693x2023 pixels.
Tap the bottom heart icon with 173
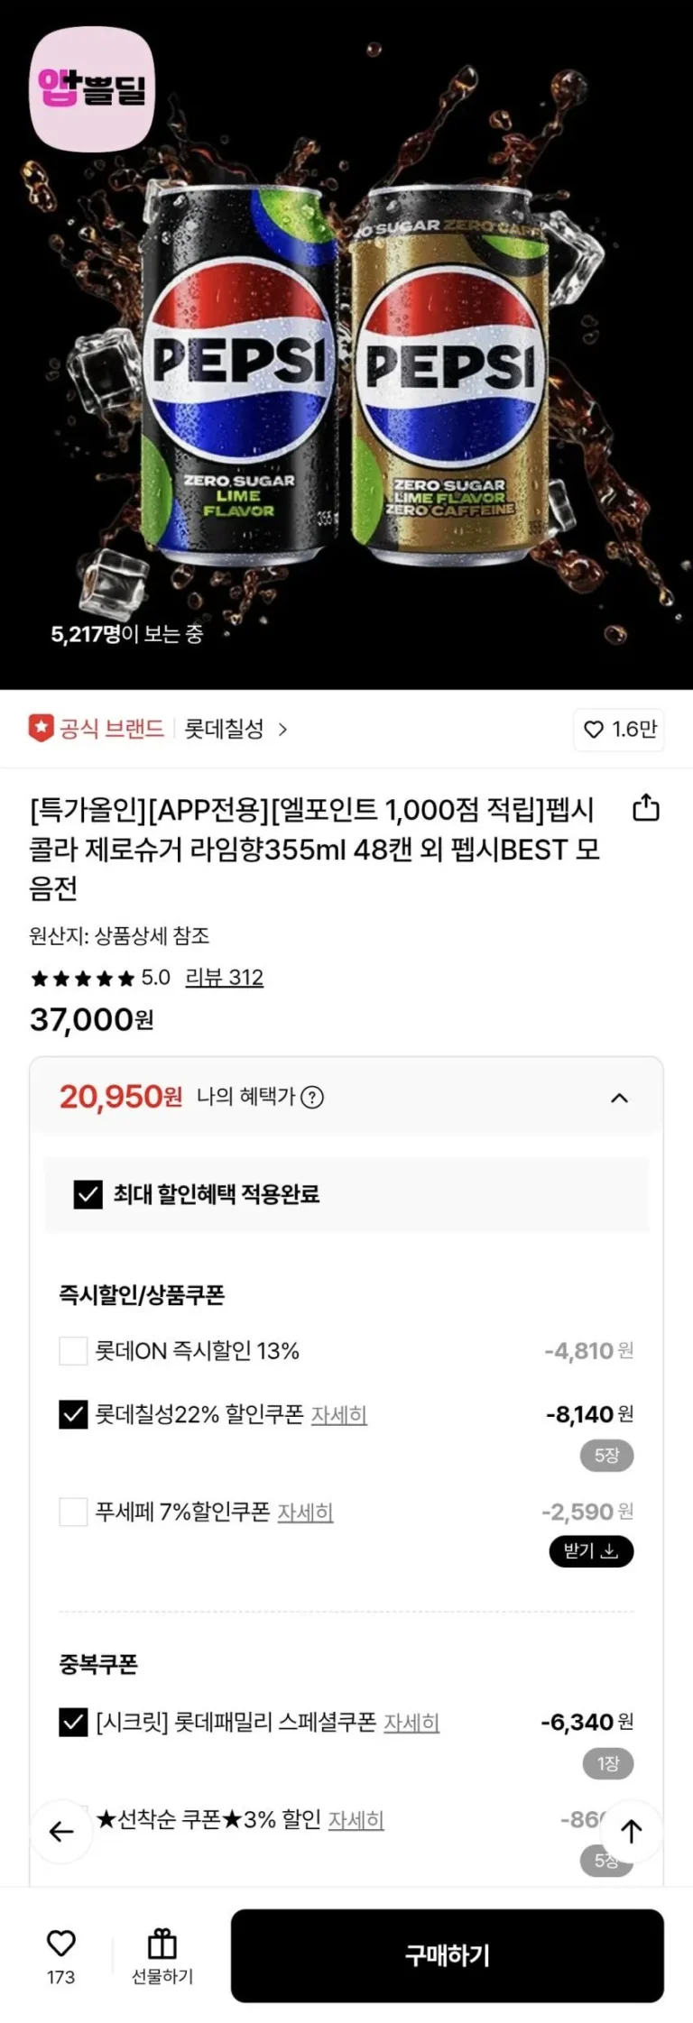(60, 1945)
